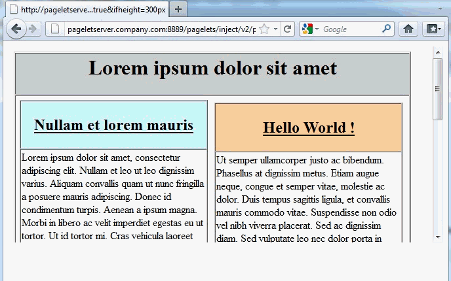Open the bookmarks menu button

(433, 29)
